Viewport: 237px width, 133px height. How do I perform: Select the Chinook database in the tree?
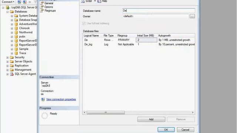(x=24, y=28)
